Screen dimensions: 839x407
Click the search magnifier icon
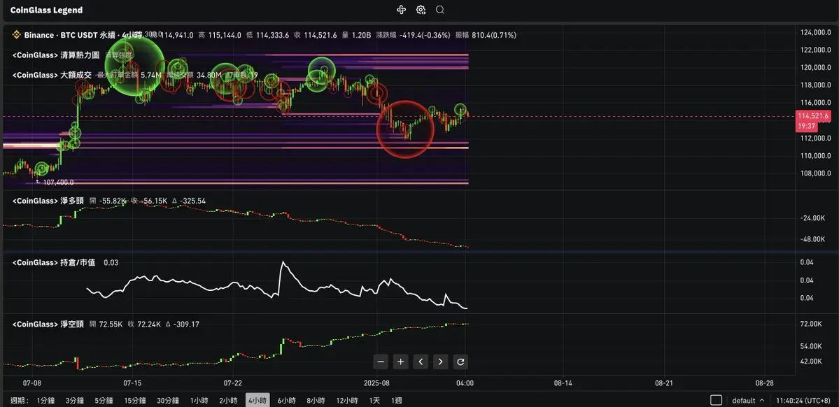point(440,10)
